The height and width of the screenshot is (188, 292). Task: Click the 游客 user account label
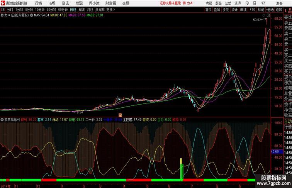click(x=280, y=3)
